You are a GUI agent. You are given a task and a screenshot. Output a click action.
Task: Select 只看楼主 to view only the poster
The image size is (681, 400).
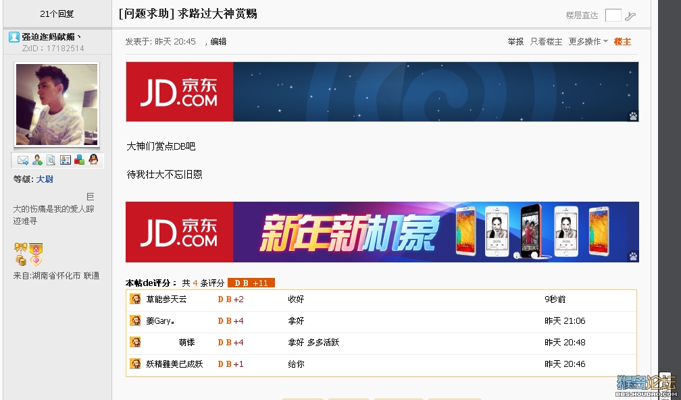[546, 42]
